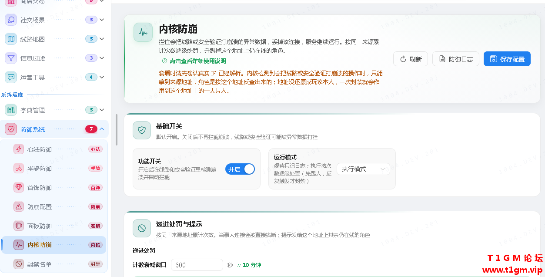Click the 内核防崩 page heading
Image resolution: width=545 pixels, height=277 pixels.
(178, 29)
